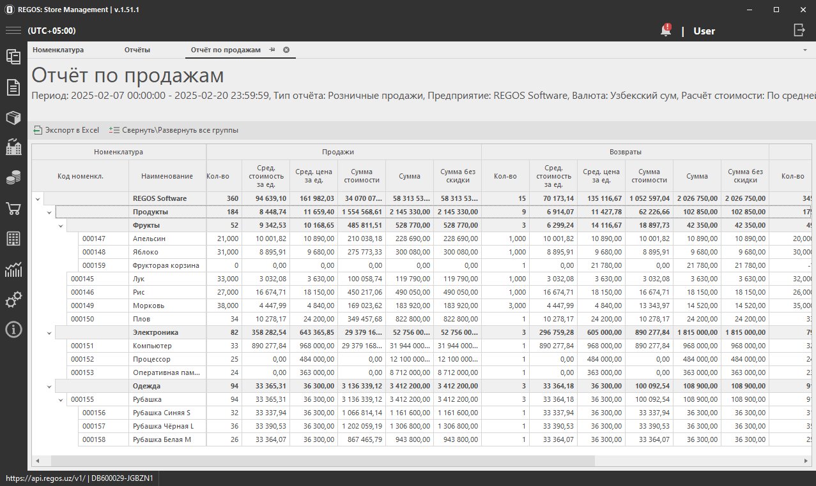Switch to the Отчёты tab
The height and width of the screenshot is (486, 816).
(x=137, y=50)
